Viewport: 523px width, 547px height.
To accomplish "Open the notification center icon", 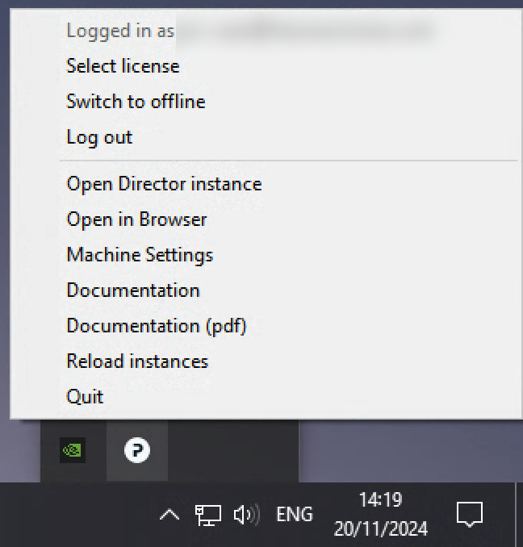I will click(x=470, y=515).
